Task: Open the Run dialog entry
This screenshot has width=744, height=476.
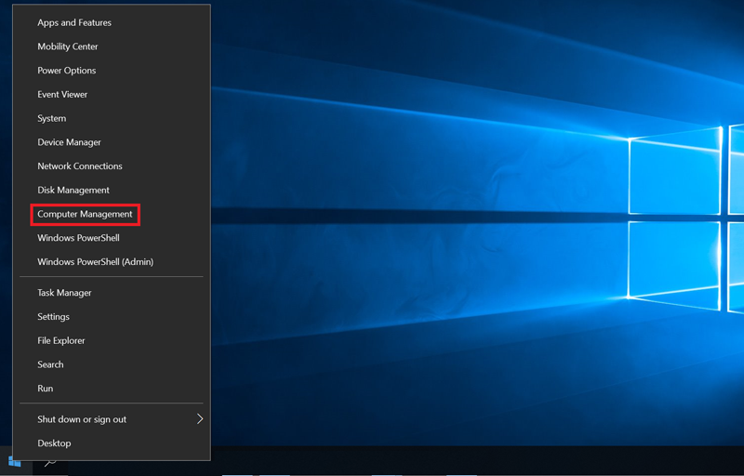Action: coord(112,389)
